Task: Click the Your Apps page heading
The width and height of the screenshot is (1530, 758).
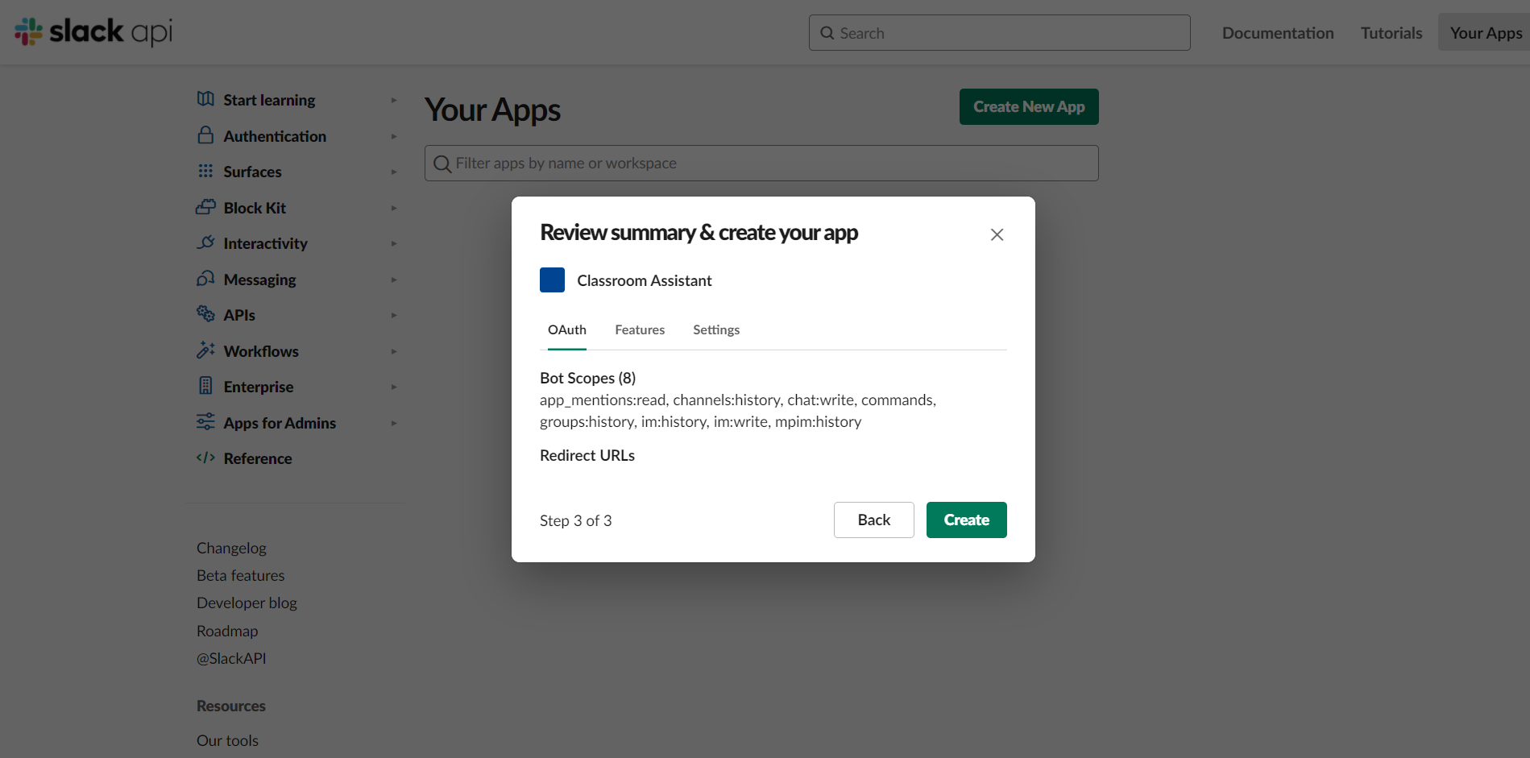Action: (492, 110)
